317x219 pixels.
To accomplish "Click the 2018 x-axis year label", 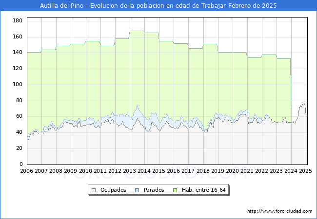I will (x=203, y=171).
